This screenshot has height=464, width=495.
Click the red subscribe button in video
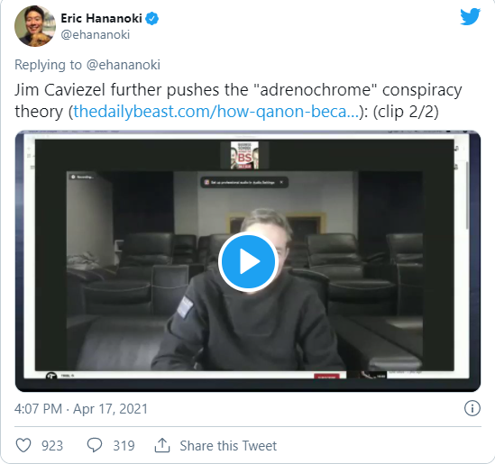(x=326, y=376)
